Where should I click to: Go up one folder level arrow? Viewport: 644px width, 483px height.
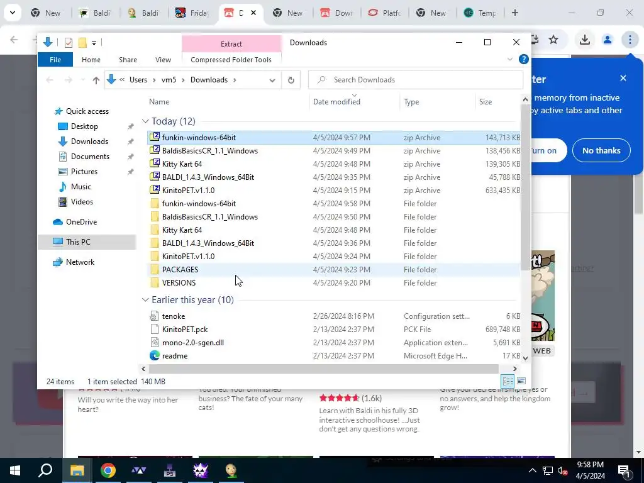tap(96, 80)
